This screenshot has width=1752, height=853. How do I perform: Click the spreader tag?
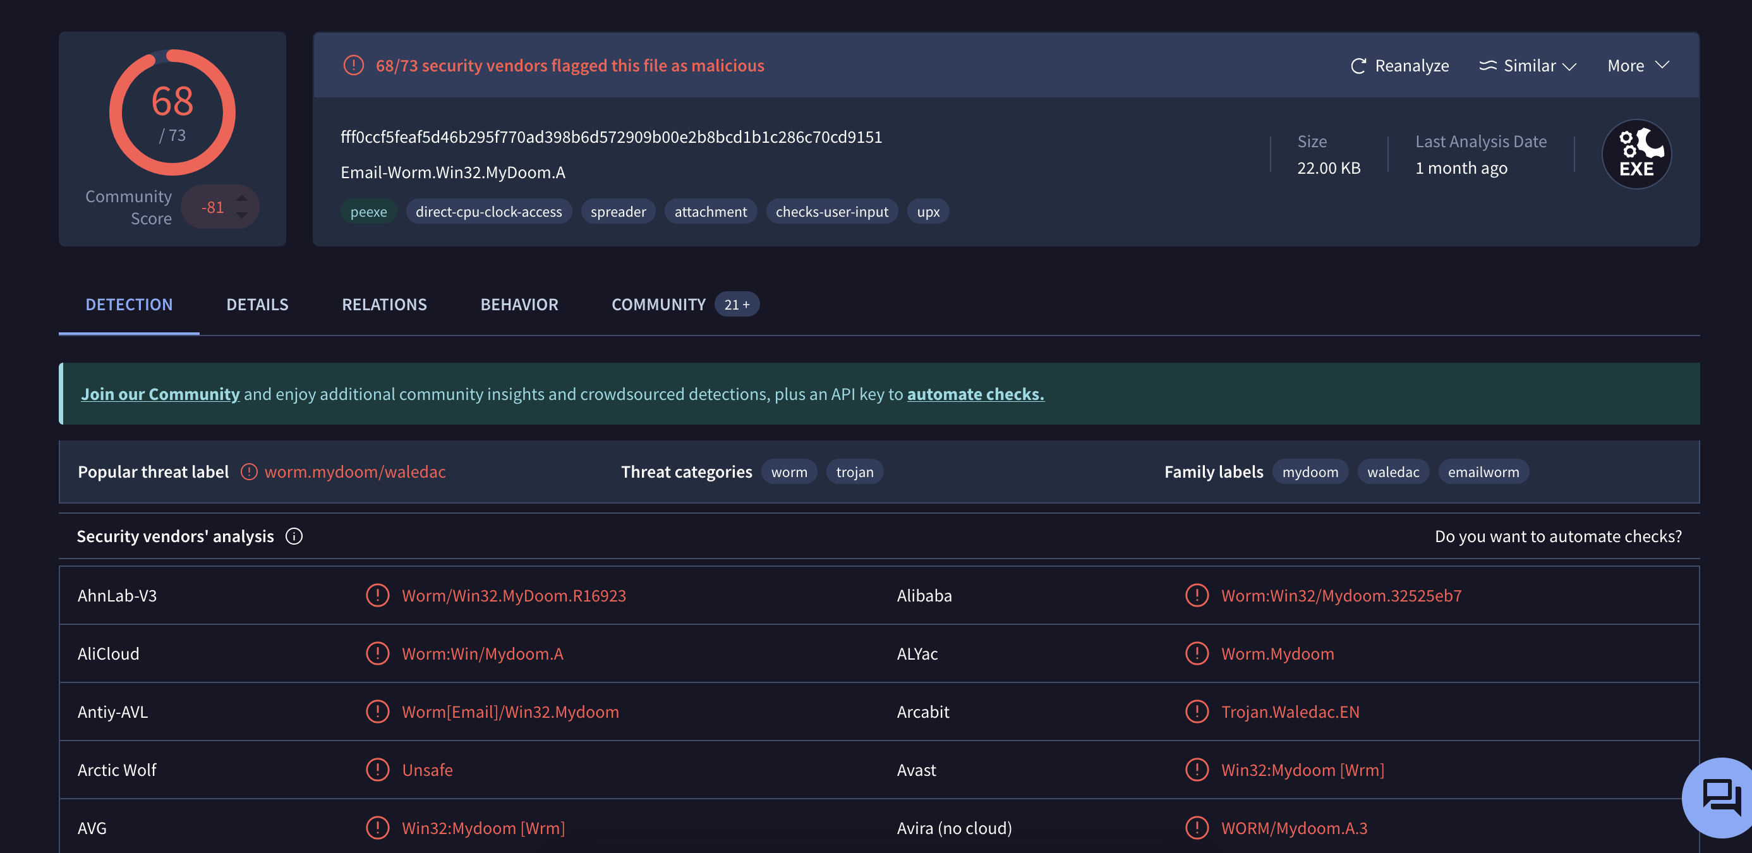click(x=619, y=212)
